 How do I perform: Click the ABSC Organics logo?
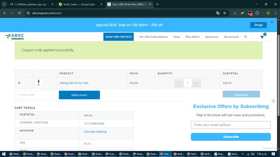click(x=15, y=37)
